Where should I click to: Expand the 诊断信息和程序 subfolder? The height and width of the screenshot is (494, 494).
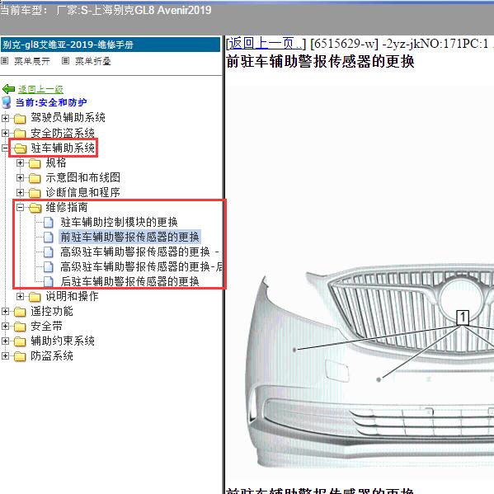tap(20, 192)
